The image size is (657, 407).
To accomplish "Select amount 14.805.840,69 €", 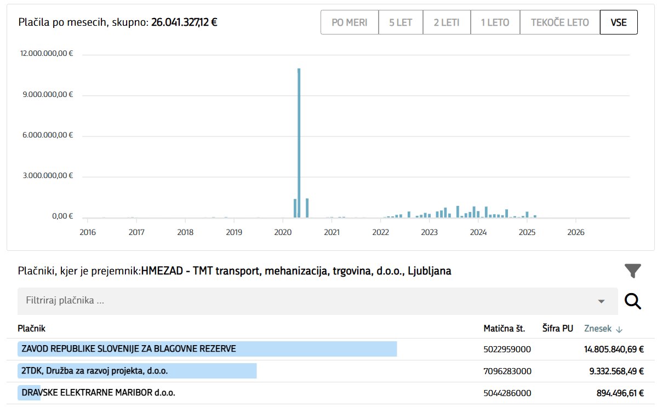I will (x=614, y=349).
